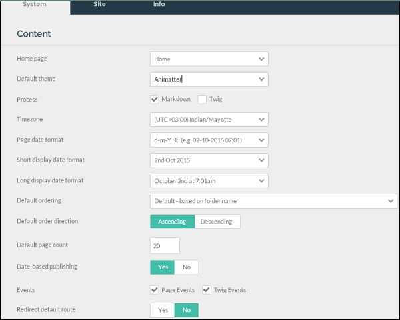Toggle the Page Events checkbox
The image size is (400, 320).
(x=155, y=291)
